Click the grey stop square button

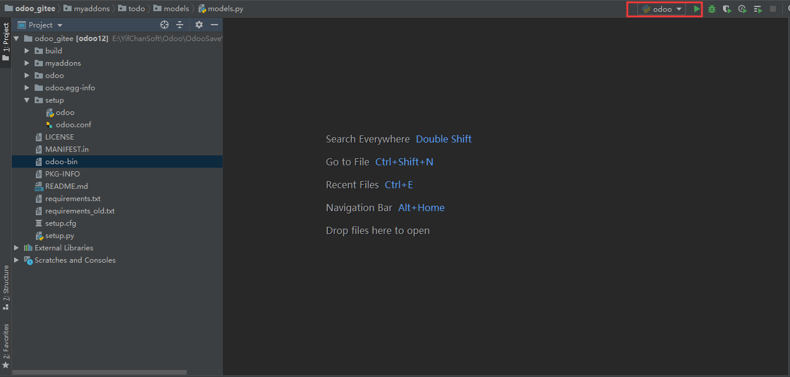pos(773,9)
